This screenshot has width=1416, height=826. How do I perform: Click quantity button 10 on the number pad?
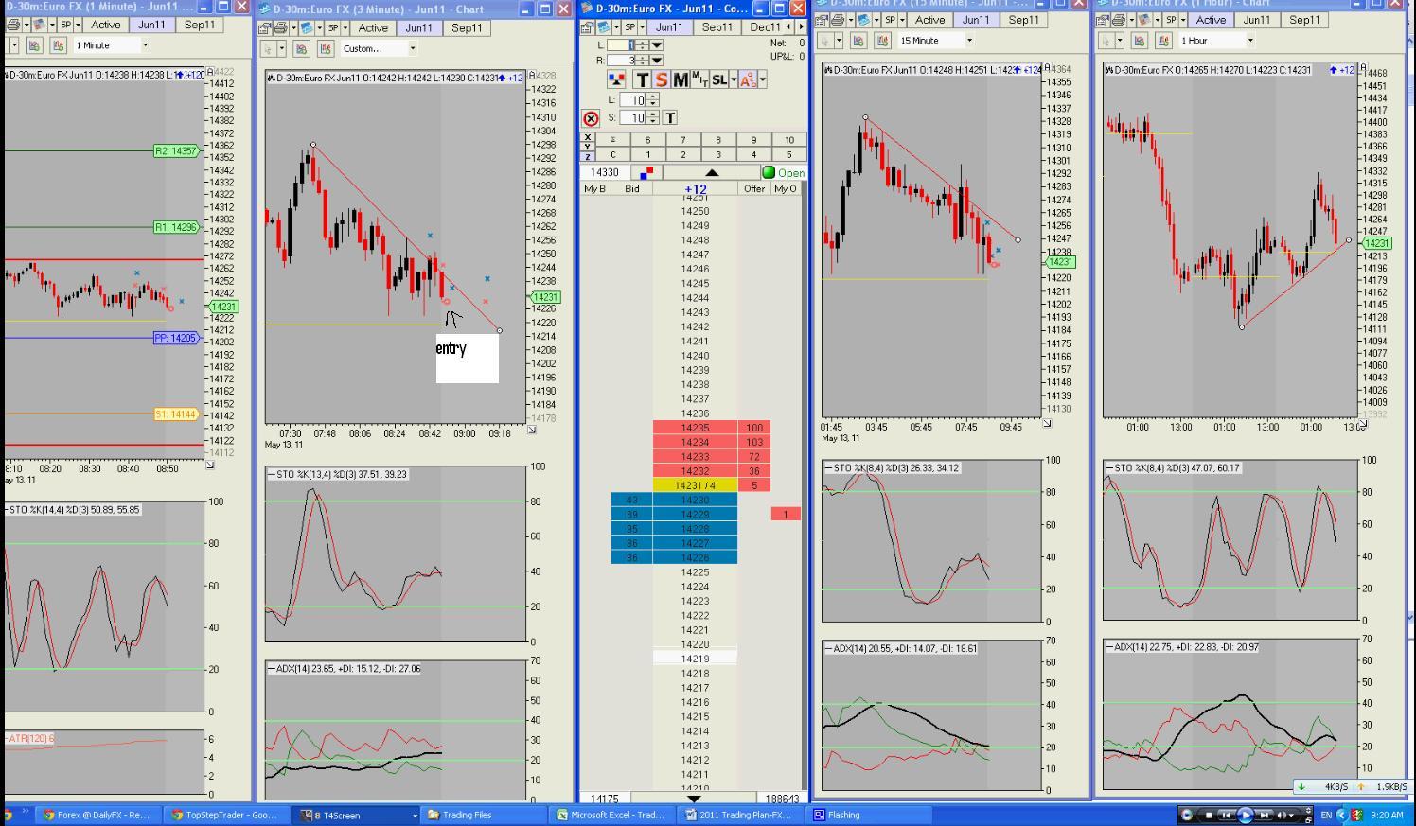click(788, 140)
